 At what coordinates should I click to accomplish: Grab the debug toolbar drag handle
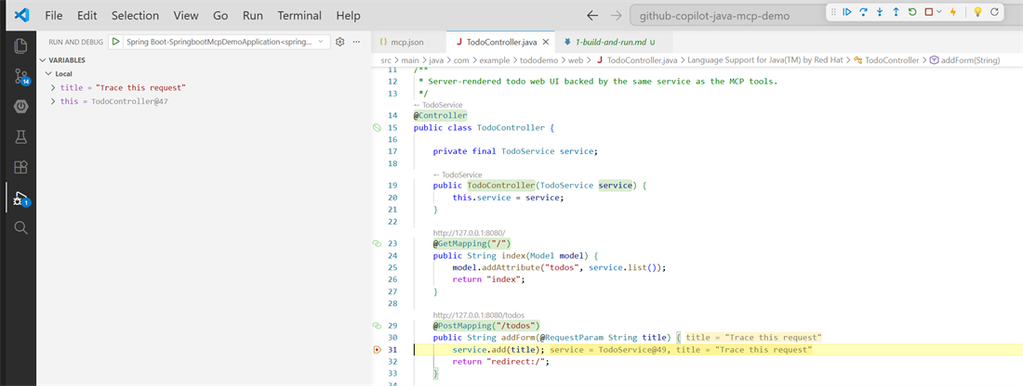click(833, 12)
